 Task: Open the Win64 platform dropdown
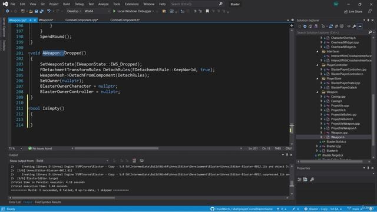(97, 11)
